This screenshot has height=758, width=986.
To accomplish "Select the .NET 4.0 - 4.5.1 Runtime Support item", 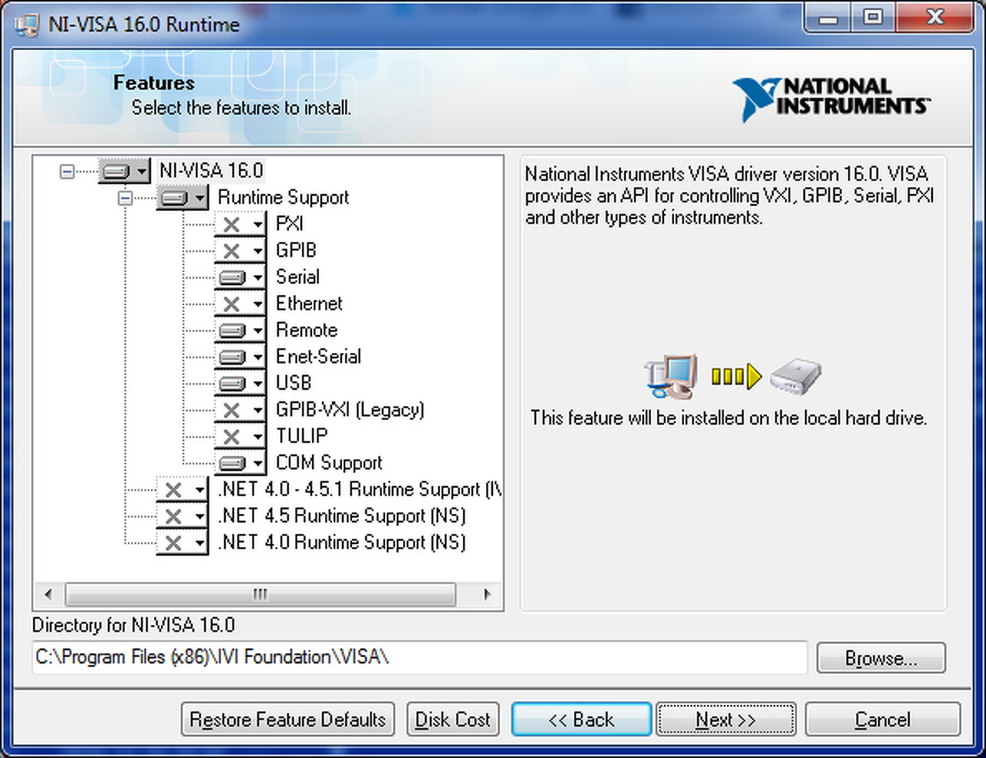I will 359,490.
